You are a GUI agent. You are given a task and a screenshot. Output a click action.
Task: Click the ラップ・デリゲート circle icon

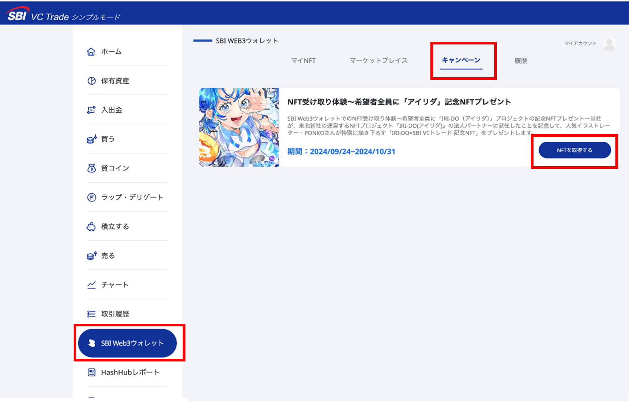(91, 197)
